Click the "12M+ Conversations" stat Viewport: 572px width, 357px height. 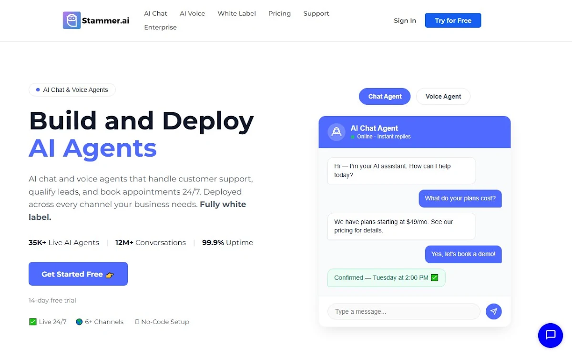pyautogui.click(x=151, y=242)
